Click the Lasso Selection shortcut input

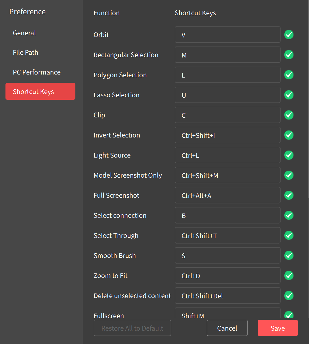[227, 95]
